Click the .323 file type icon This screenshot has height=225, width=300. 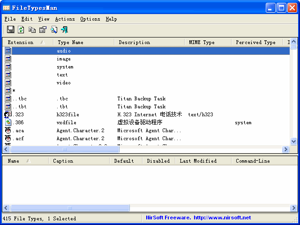pyautogui.click(x=8, y=114)
